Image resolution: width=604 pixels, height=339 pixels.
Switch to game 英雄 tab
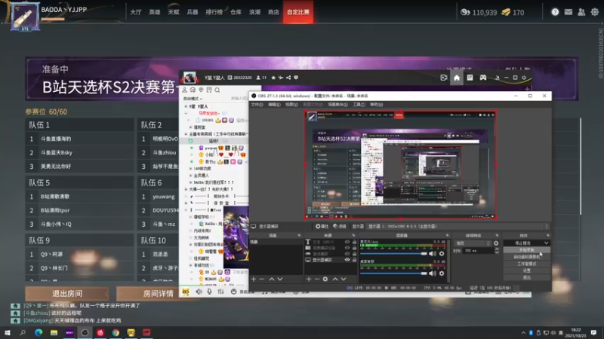click(155, 12)
